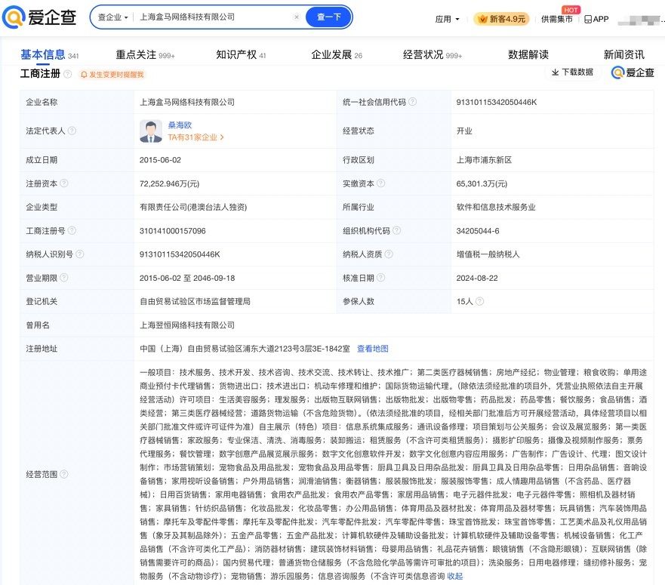Click the info icon beside 参保人数 15人
The width and height of the screenshot is (665, 585).
(x=479, y=301)
